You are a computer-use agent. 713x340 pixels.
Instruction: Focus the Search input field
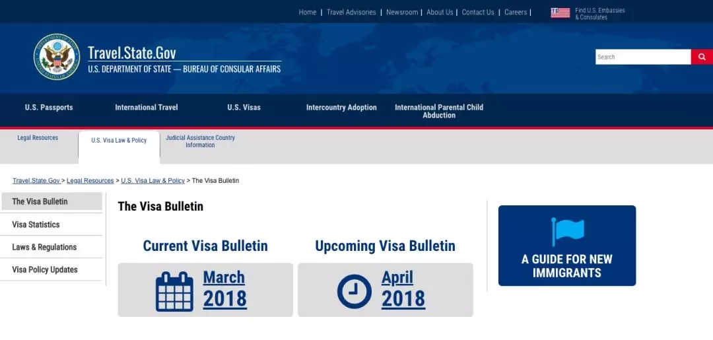(643, 57)
